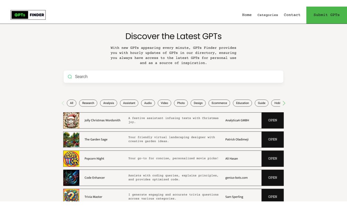Open the Trivia Master GPT

tap(273, 195)
